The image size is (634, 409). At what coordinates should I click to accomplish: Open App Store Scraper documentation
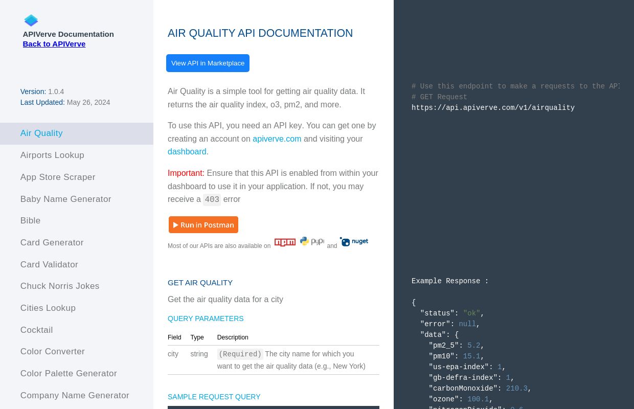(x=77, y=177)
